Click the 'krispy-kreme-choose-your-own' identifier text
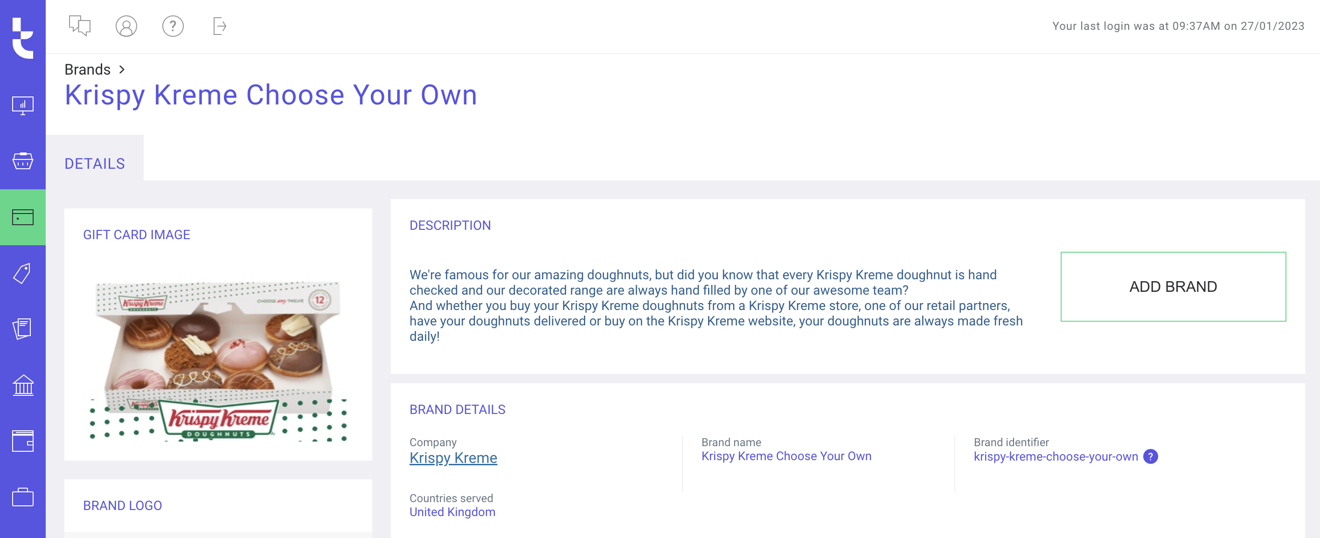Image resolution: width=1320 pixels, height=538 pixels. [x=1056, y=456]
